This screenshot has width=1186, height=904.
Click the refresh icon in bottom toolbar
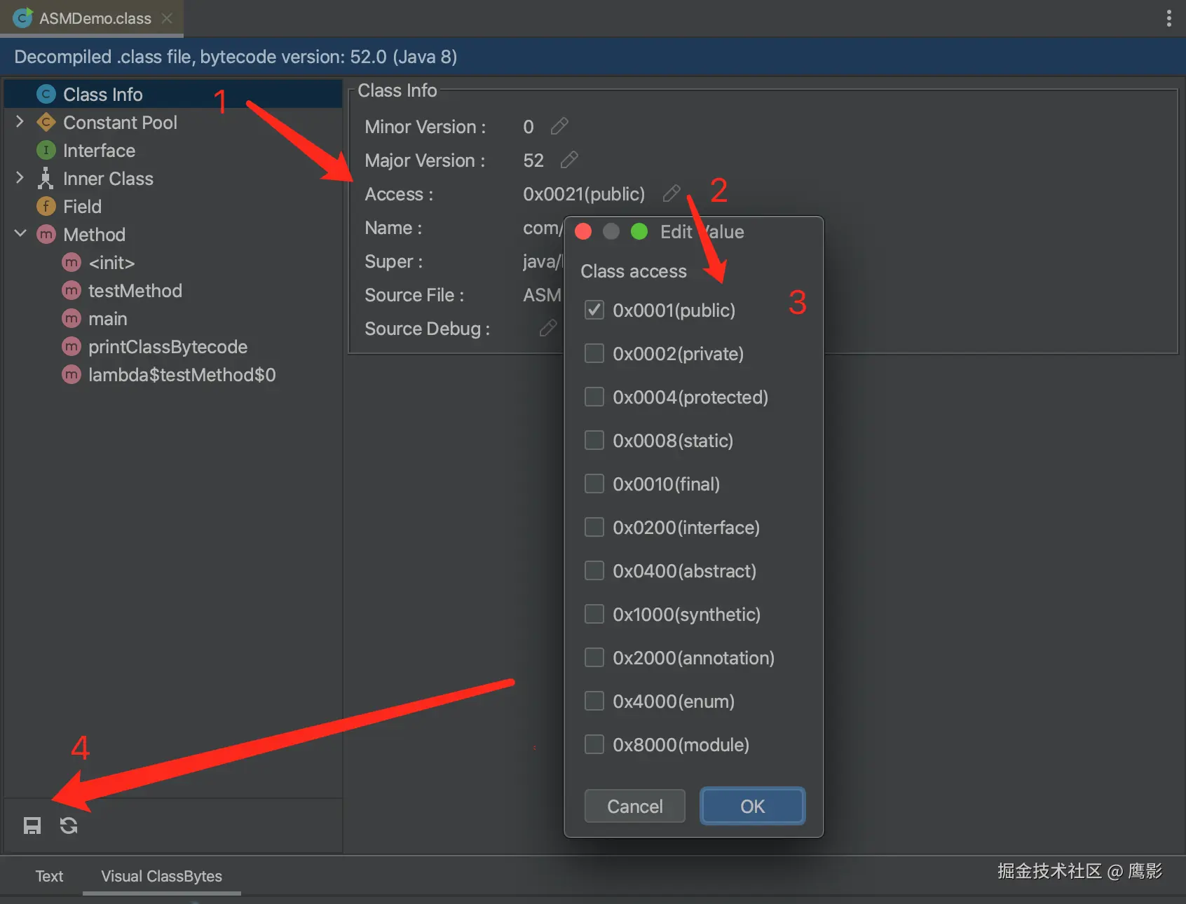pyautogui.click(x=69, y=826)
